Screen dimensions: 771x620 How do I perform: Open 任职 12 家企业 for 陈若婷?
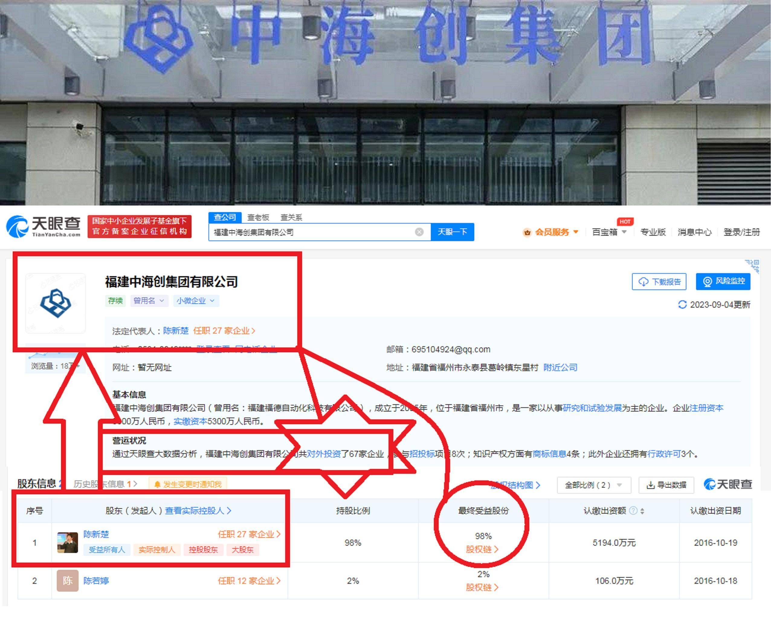(x=249, y=581)
